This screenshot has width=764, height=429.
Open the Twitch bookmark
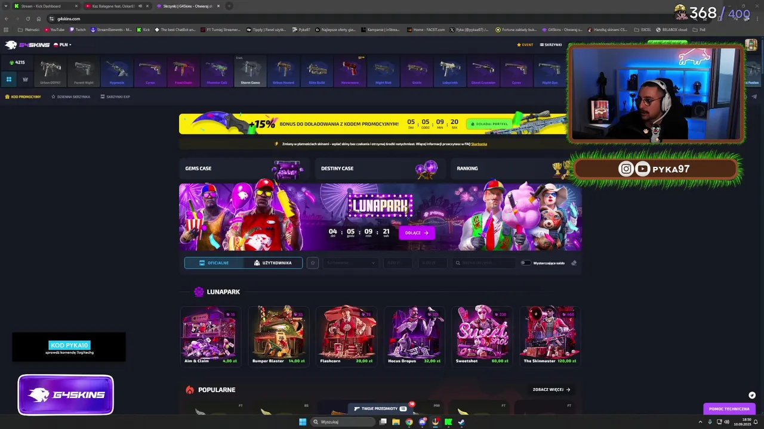click(78, 29)
